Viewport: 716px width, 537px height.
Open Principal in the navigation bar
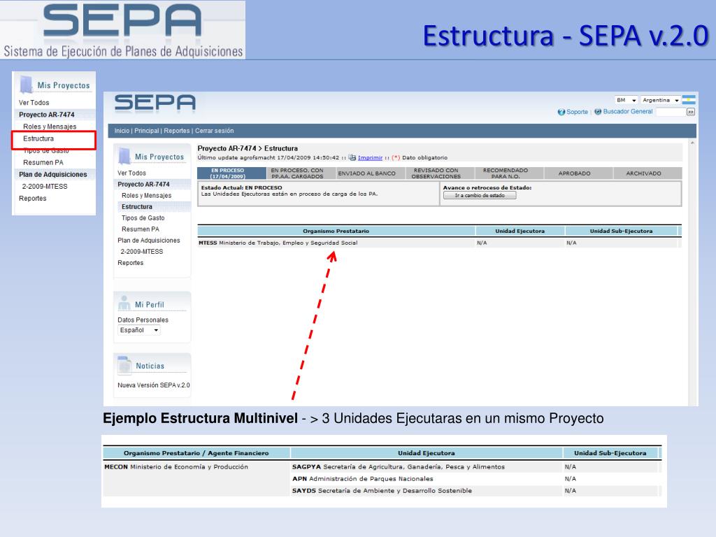pyautogui.click(x=147, y=131)
